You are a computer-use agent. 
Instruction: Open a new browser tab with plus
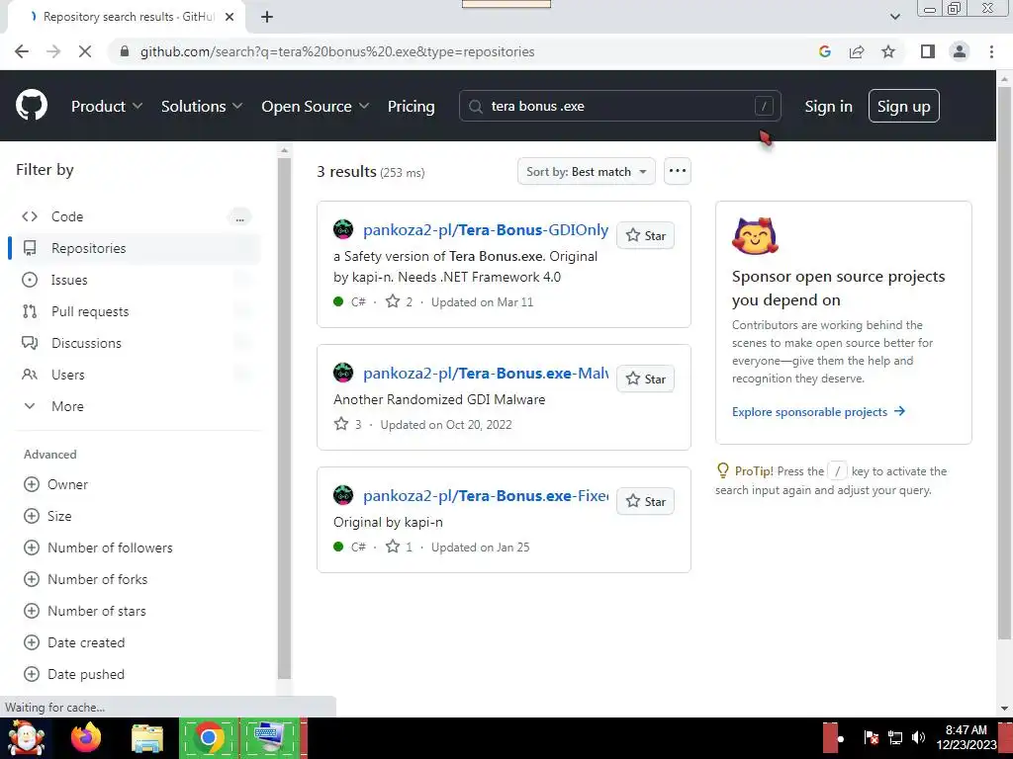click(267, 17)
